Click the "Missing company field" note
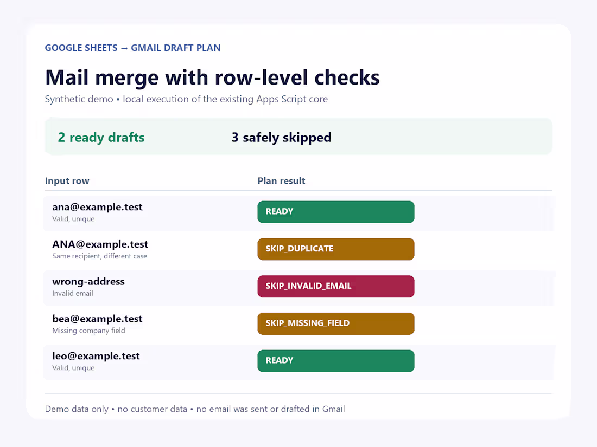The width and height of the screenshot is (597, 447). pos(88,331)
